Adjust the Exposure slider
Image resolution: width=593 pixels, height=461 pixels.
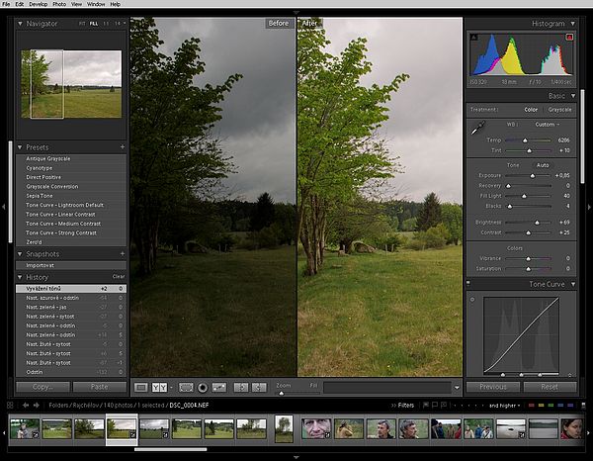534,175
